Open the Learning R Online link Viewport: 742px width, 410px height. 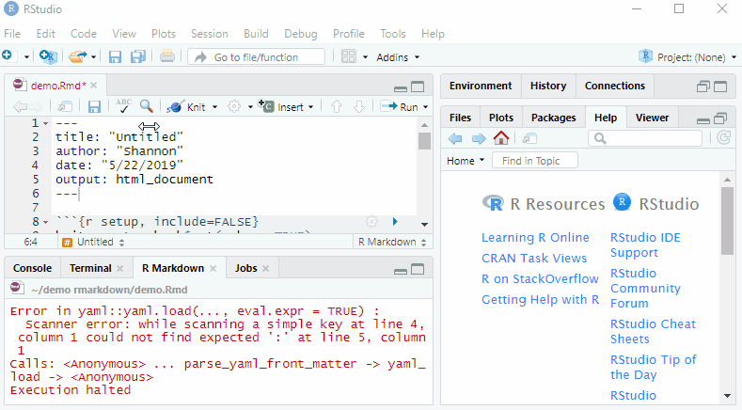[x=535, y=237]
